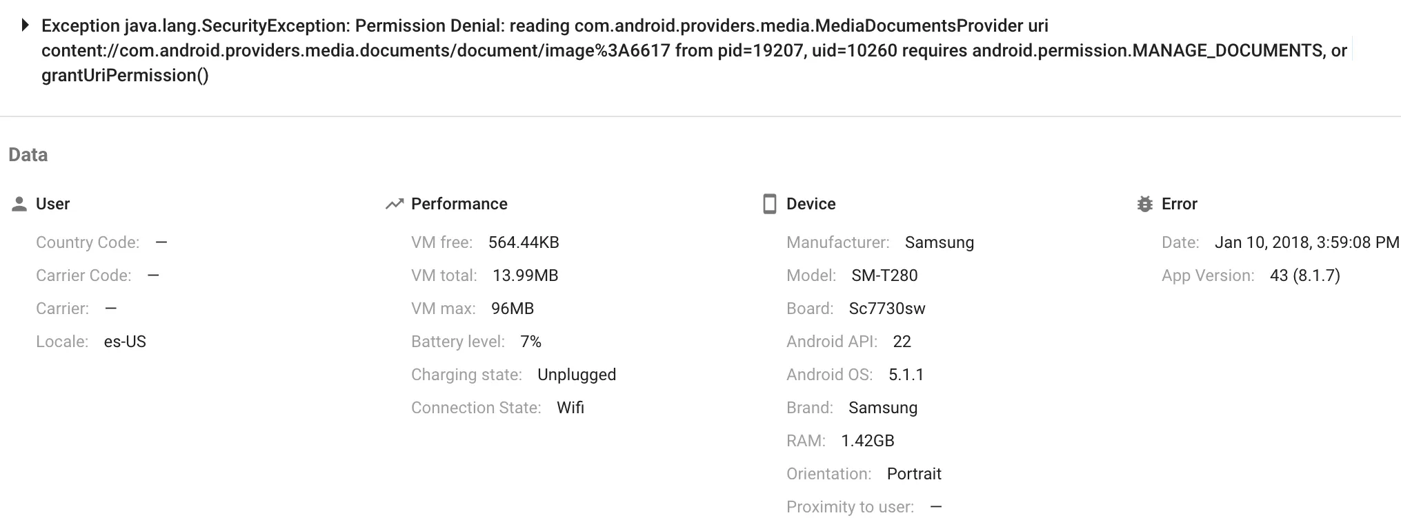The image size is (1401, 531).
Task: Click the Device section heading
Action: [x=811, y=204]
